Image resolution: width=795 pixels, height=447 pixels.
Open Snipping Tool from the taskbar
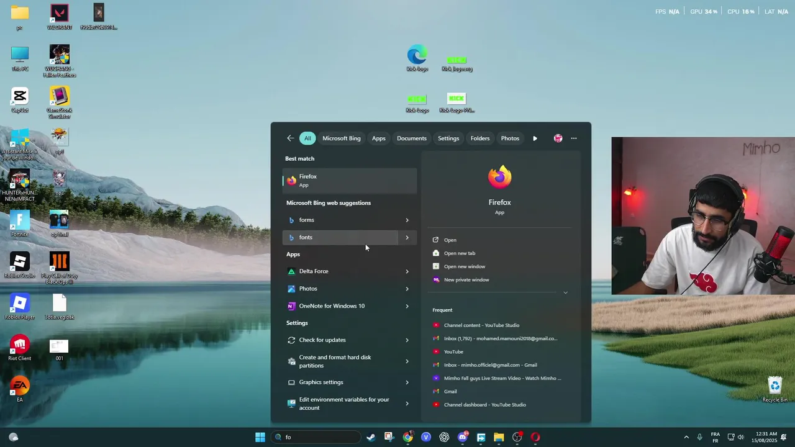[389, 437]
